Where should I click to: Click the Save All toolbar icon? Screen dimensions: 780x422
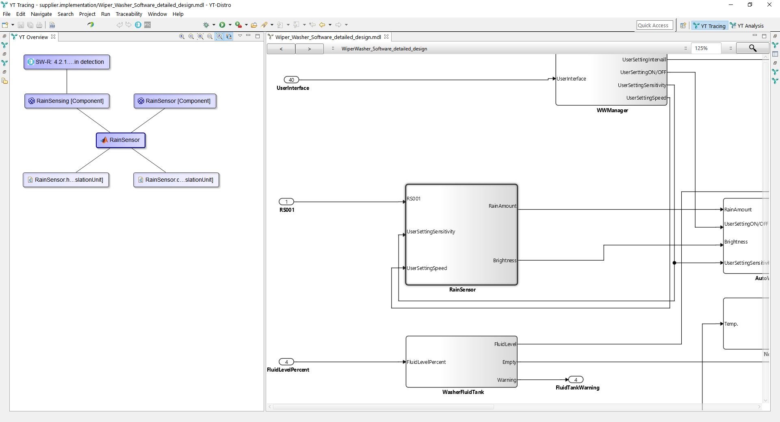pos(30,25)
